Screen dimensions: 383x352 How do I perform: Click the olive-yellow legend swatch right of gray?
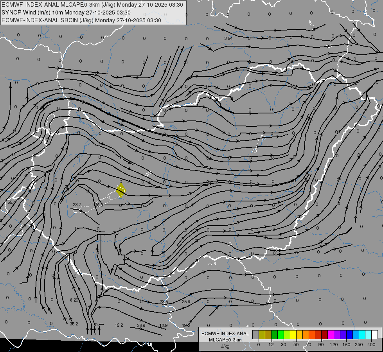262,334
